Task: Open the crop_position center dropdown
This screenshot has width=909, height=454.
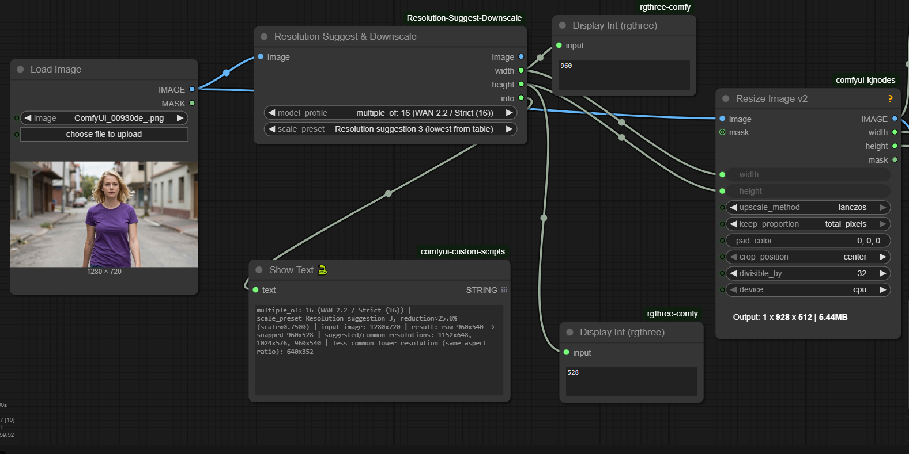Action: 808,257
